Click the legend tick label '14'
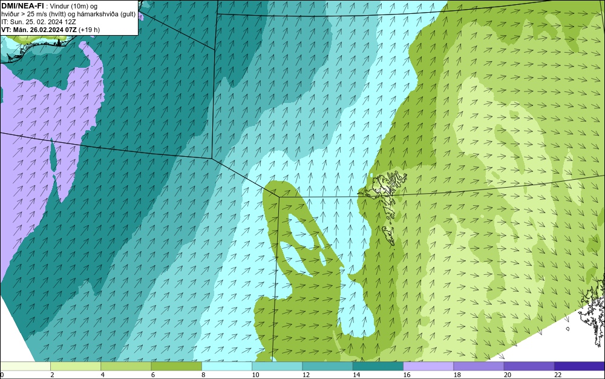 [x=356, y=375]
